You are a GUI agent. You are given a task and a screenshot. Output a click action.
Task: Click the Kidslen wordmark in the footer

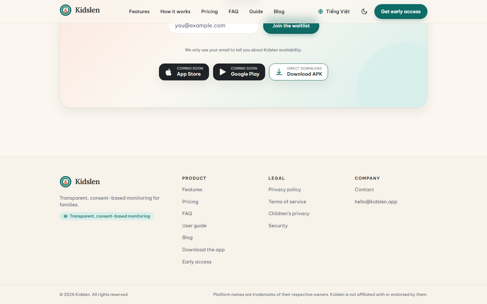coord(88,182)
